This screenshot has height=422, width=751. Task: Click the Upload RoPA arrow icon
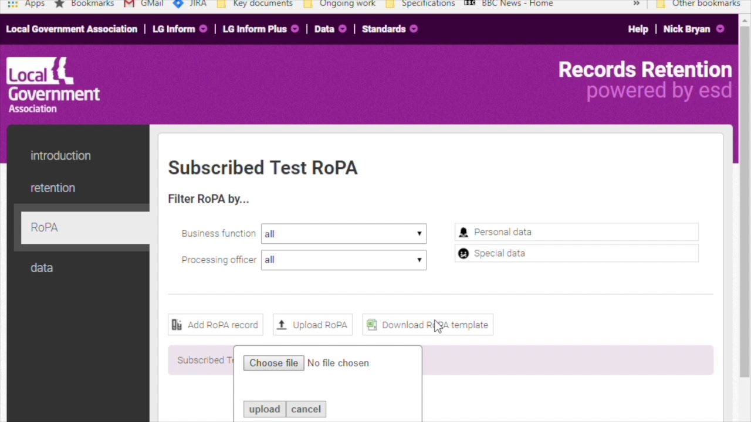(282, 325)
